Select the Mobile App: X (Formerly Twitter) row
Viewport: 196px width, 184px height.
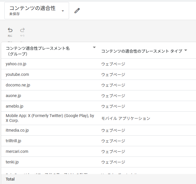[99, 118]
